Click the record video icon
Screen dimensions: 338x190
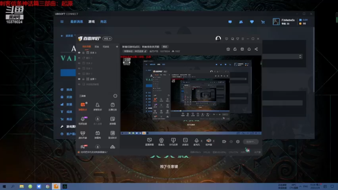224,141
